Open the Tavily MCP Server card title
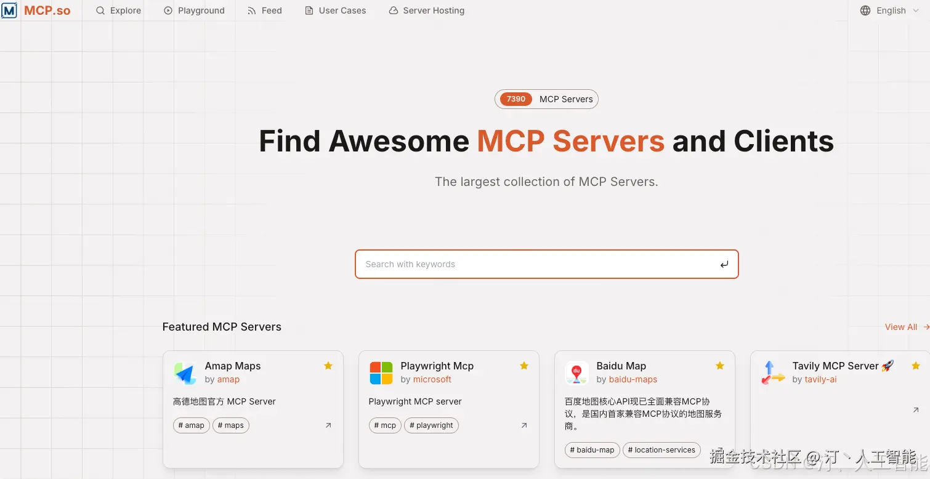Image resolution: width=930 pixels, height=479 pixels. pyautogui.click(x=843, y=366)
